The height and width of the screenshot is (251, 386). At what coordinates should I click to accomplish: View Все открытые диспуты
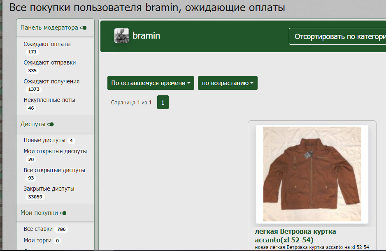pos(54,170)
